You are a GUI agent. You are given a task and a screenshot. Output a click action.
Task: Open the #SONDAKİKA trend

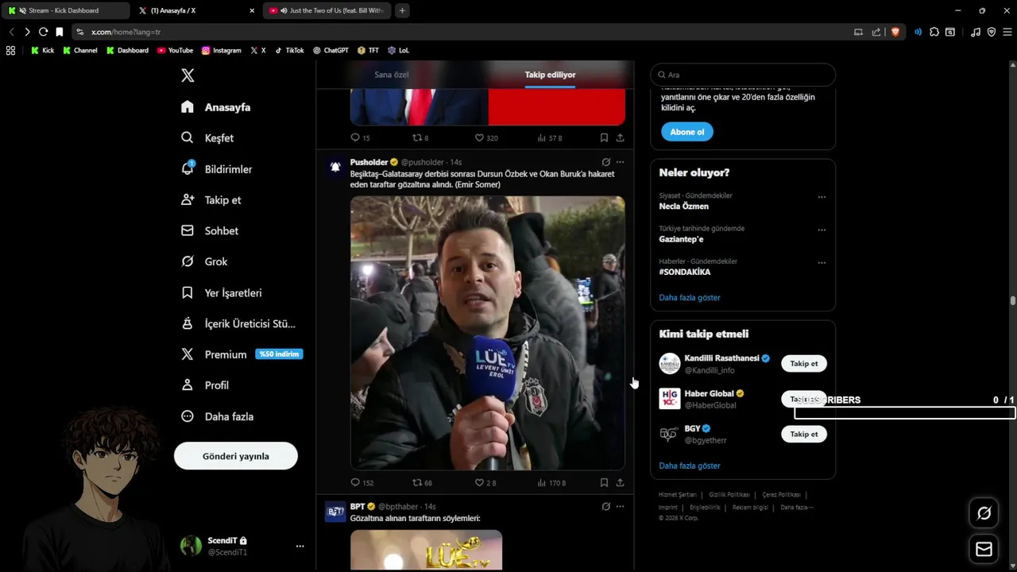[x=684, y=272]
